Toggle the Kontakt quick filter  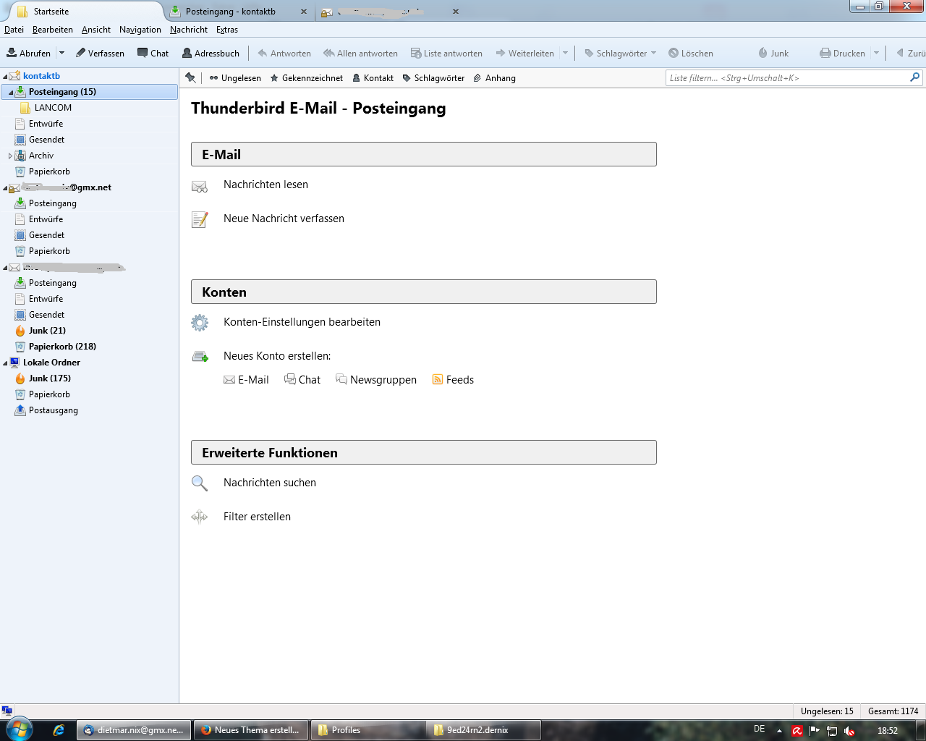[x=373, y=78]
